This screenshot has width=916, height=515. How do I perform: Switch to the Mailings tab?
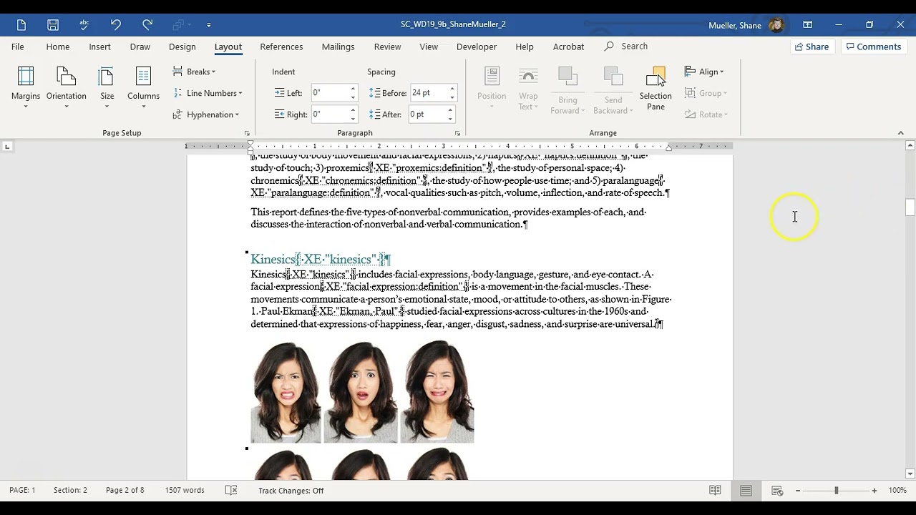point(338,46)
